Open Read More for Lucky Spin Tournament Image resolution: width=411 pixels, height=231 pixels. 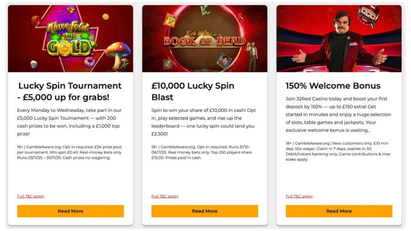click(x=70, y=211)
